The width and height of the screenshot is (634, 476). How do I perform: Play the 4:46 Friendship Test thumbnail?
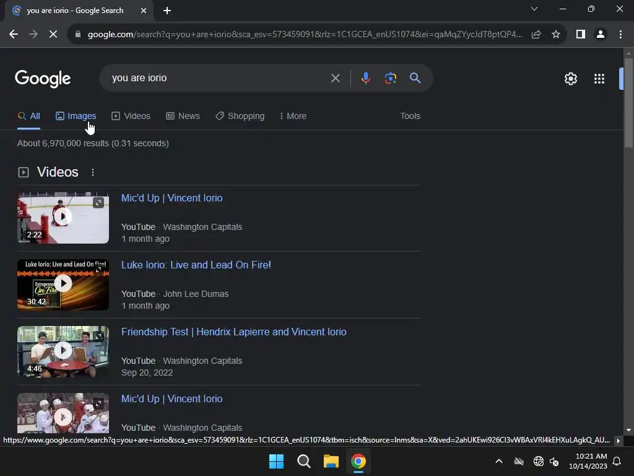tap(63, 351)
